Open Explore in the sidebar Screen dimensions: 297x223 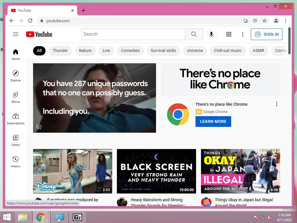click(x=16, y=76)
